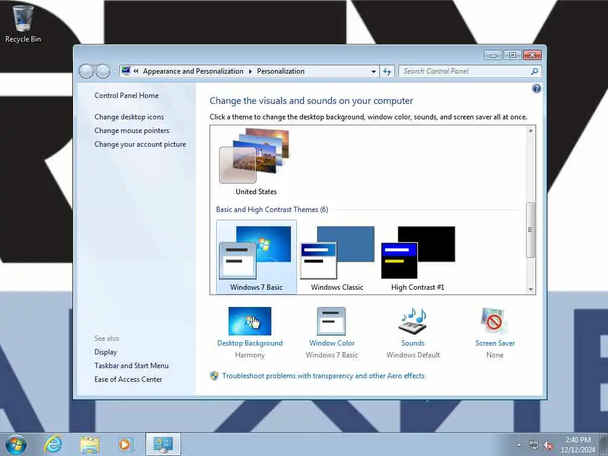
Task: Maximize the Personalization window
Action: coord(512,55)
